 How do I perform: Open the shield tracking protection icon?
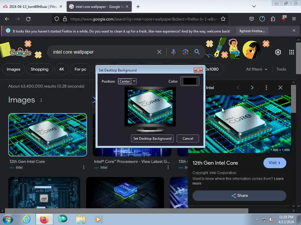point(57,19)
